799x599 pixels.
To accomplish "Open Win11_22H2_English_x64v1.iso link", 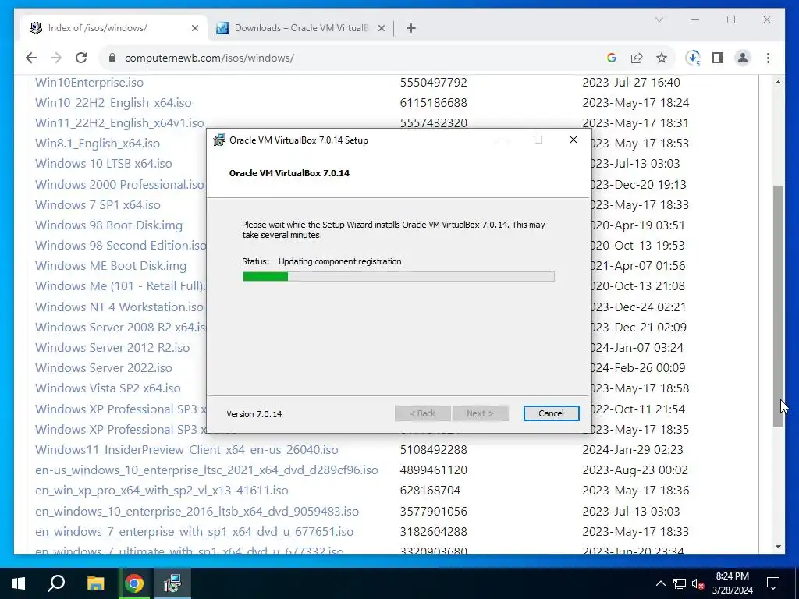I will [119, 122].
